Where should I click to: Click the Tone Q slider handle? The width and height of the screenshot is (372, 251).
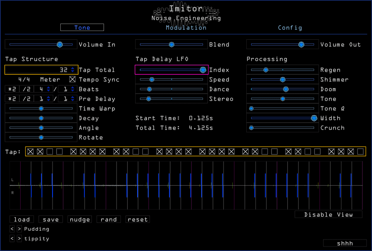pyautogui.click(x=251, y=109)
